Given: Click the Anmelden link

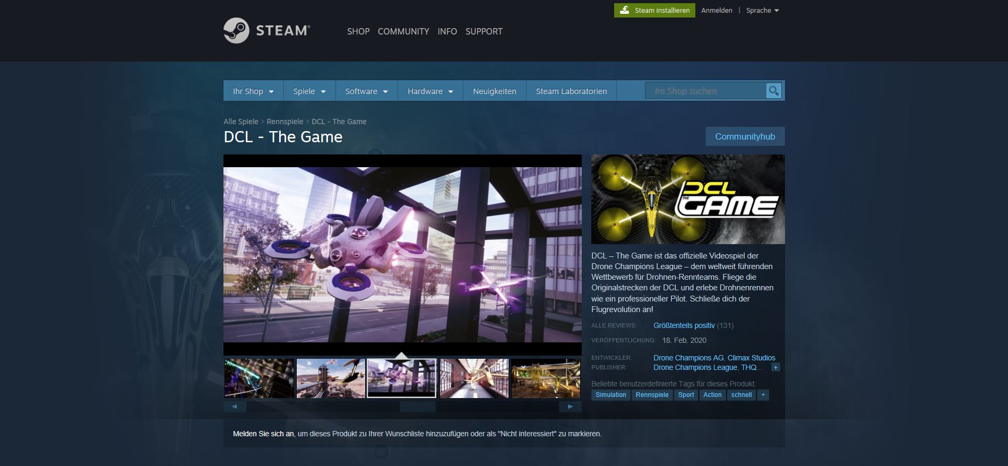Looking at the screenshot, I should tap(717, 10).
